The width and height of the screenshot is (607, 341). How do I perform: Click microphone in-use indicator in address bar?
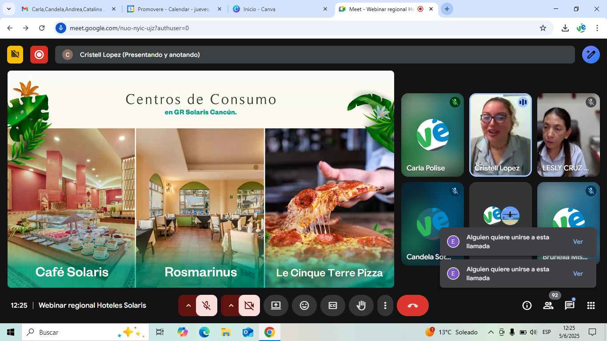(x=61, y=28)
